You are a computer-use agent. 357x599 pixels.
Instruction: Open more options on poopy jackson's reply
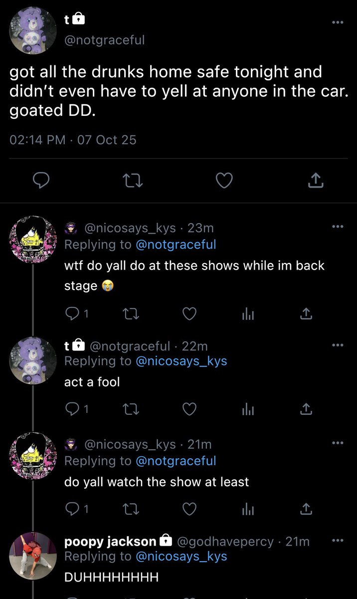338,541
